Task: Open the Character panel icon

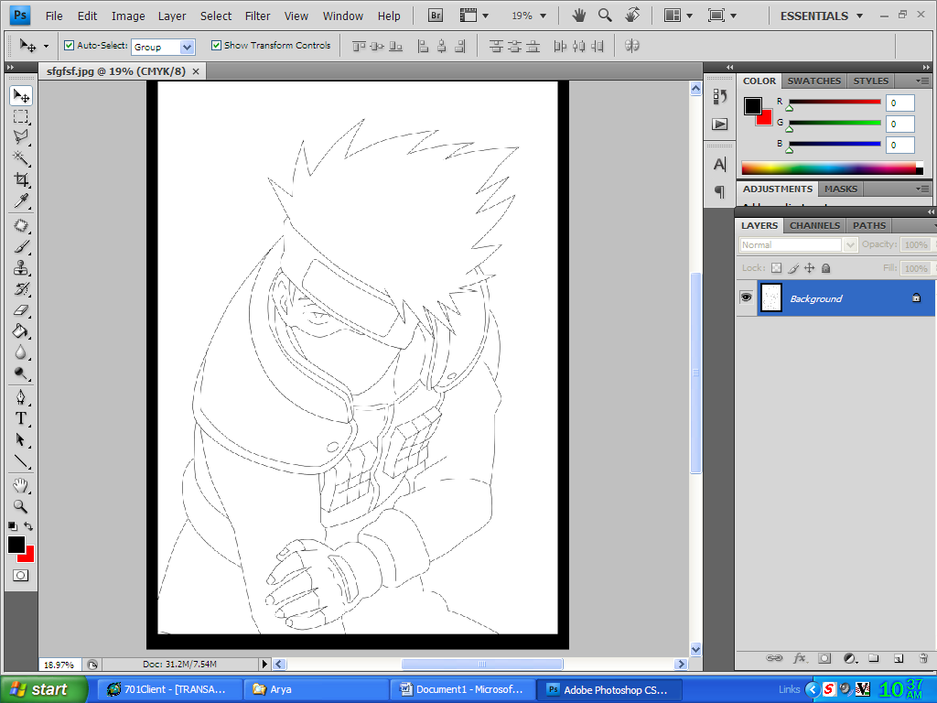Action: click(719, 165)
